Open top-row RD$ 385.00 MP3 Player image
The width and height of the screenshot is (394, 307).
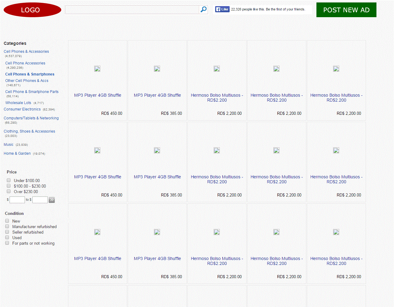[x=157, y=69]
